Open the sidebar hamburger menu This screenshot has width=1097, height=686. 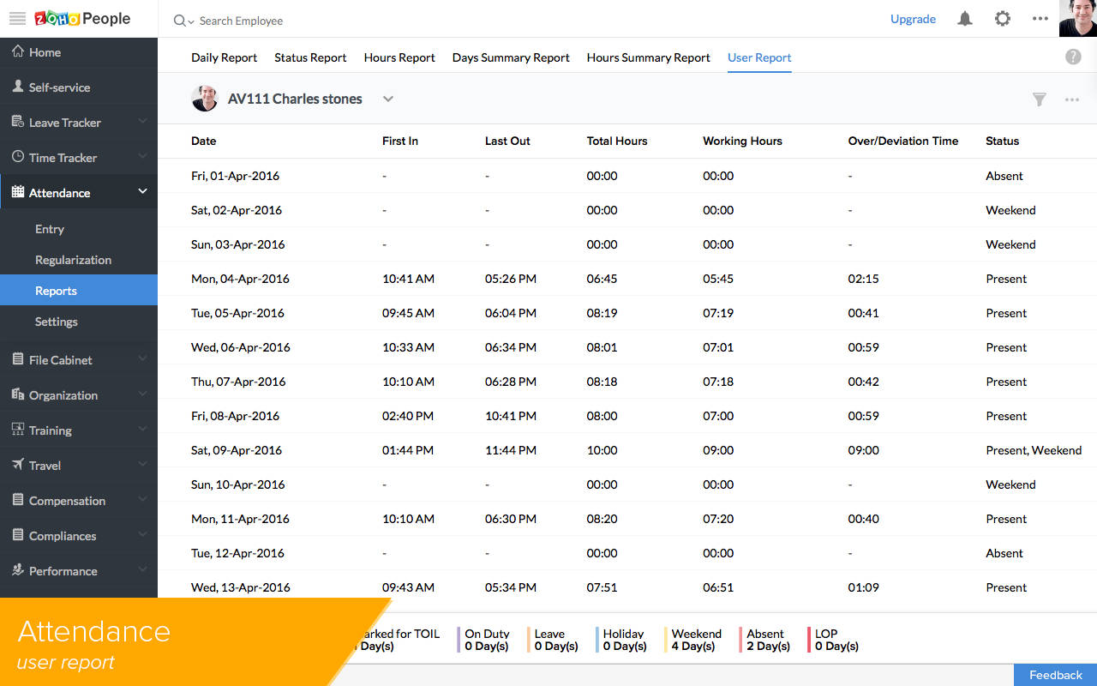point(16,18)
